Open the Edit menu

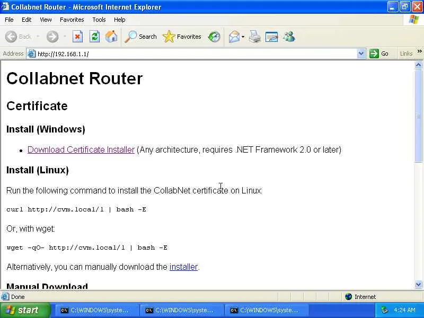tap(26, 20)
